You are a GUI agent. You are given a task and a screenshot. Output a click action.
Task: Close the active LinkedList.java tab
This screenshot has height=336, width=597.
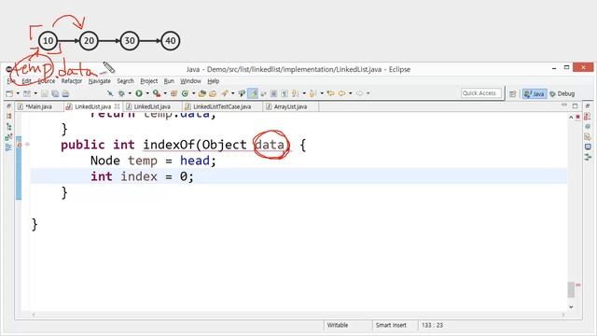pyautogui.click(x=118, y=106)
